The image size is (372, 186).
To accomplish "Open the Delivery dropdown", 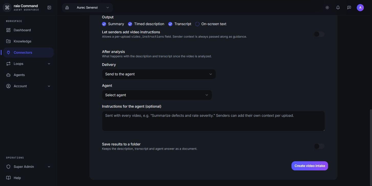I will (159, 74).
